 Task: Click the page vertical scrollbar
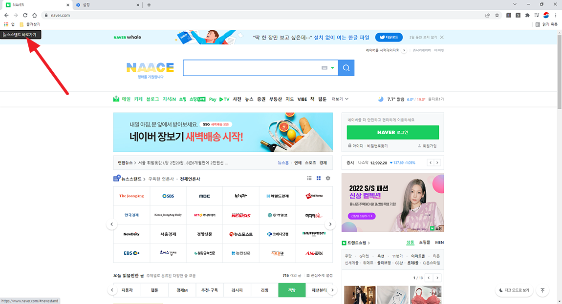click(560, 72)
